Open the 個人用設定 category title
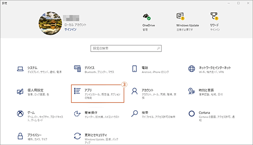The width and height of the screenshot is (253, 145). 35,90
